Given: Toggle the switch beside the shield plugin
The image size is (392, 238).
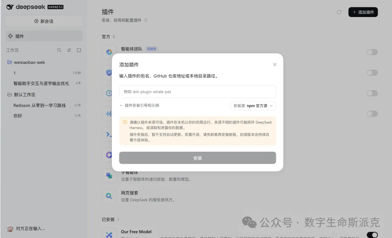Looking at the screenshot, I should coord(372,73).
